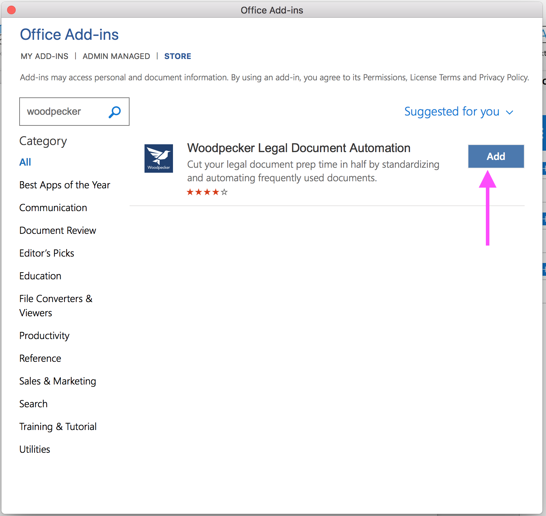Select the All category

click(25, 162)
